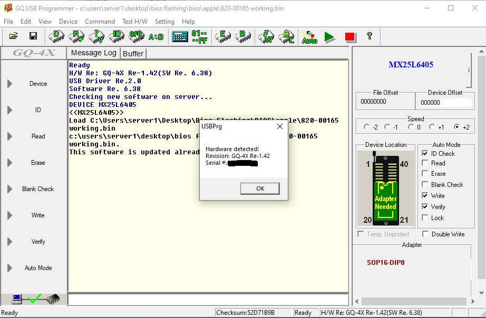Click the small i info button

[x=469, y=70]
